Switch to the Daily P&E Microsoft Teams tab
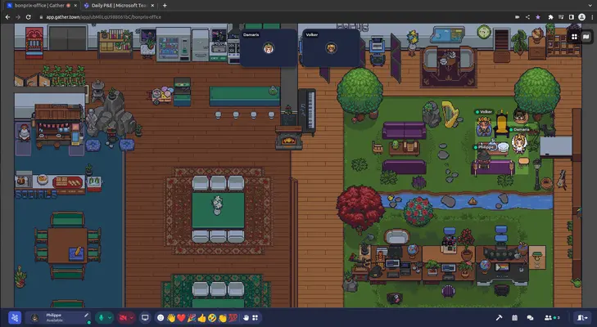This screenshot has width=597, height=327. 119,5
